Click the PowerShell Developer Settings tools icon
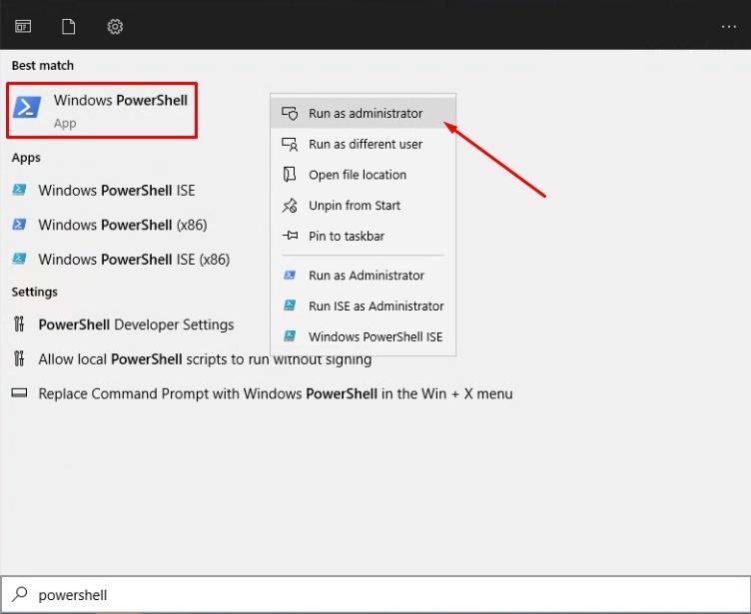The height and width of the screenshot is (614, 751). click(x=19, y=324)
